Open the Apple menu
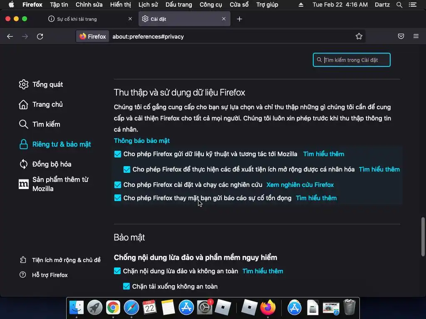 pos(11,5)
